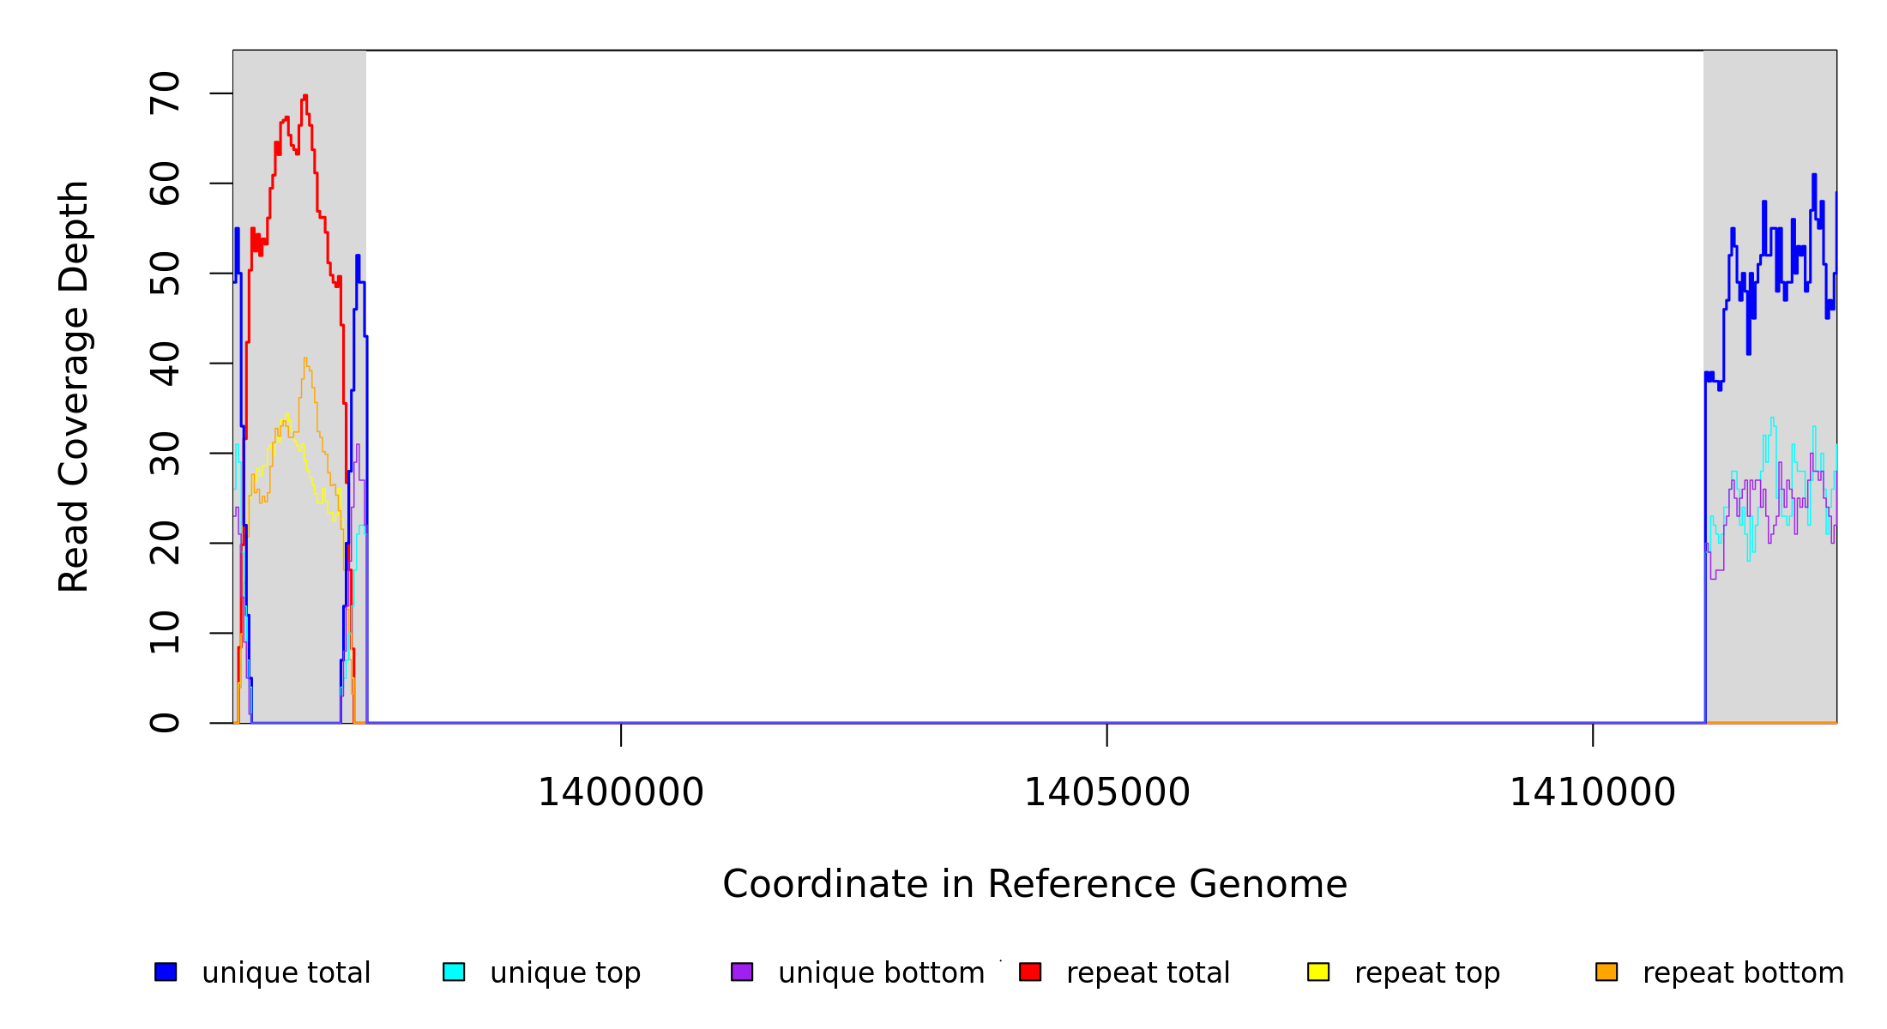1887x1029 pixels.
Task: Click the yellow repeat top legend swatch
Action: point(1318,972)
